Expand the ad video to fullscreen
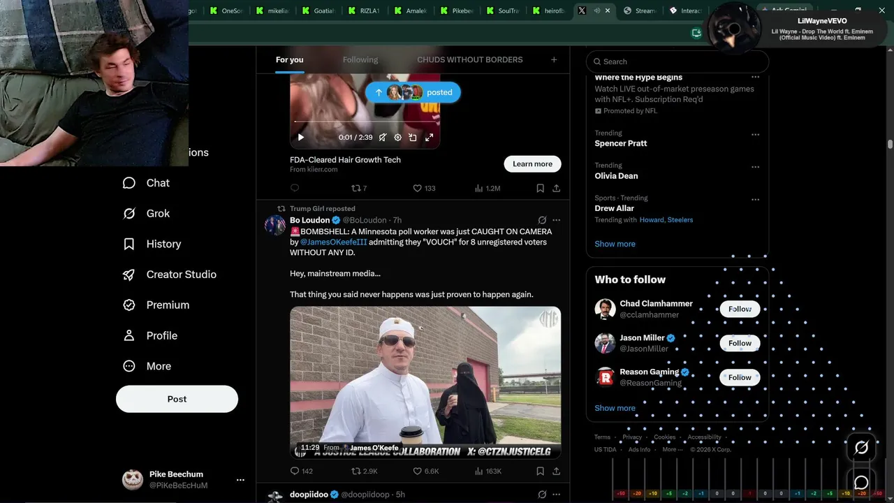Image resolution: width=894 pixels, height=503 pixels. 429,138
